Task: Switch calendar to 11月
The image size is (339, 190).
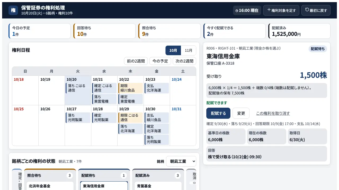Action: coord(189,50)
